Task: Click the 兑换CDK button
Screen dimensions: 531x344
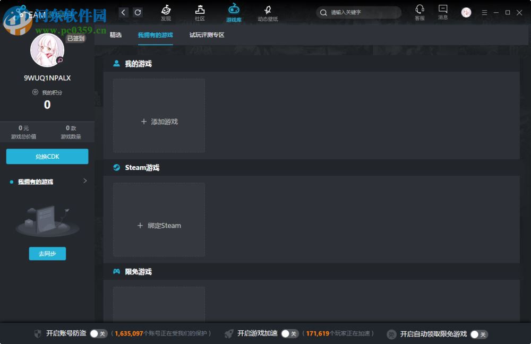Action: pyautogui.click(x=47, y=156)
